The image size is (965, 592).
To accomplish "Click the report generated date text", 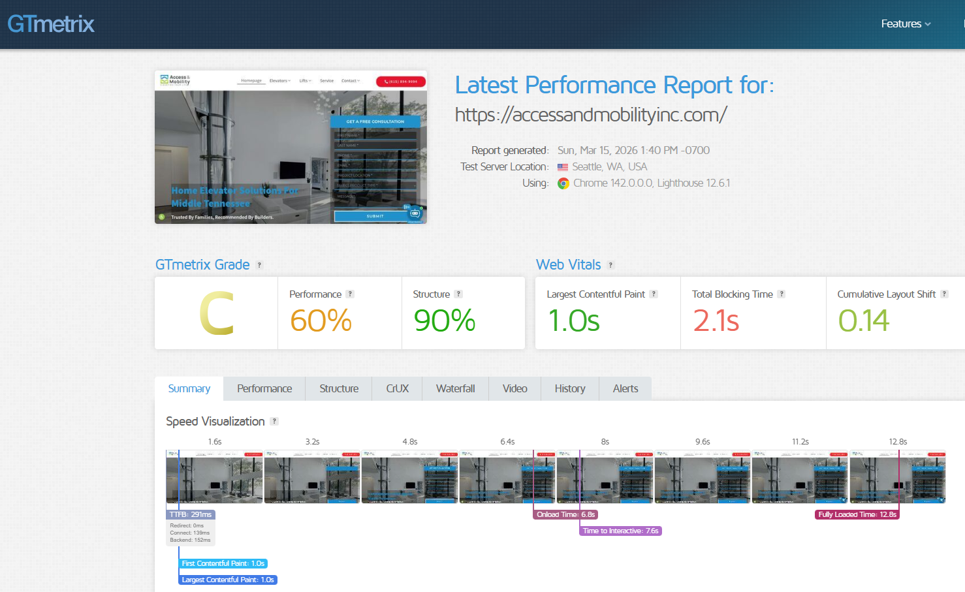I will [633, 151].
